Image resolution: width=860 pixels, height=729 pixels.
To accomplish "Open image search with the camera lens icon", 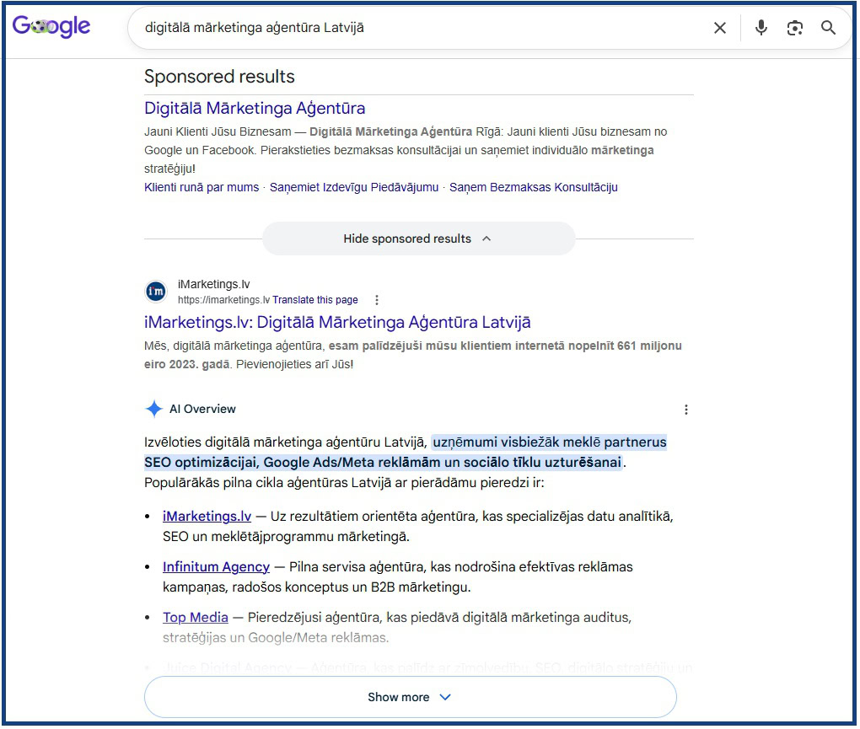I will point(794,28).
